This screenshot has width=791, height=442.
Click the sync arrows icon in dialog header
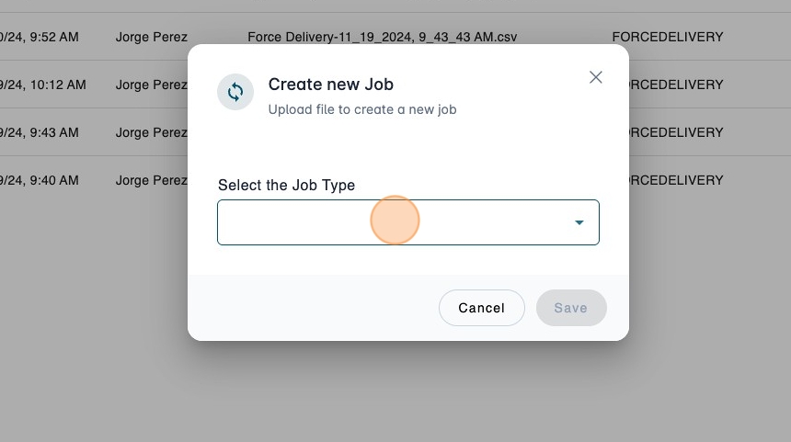tap(235, 92)
